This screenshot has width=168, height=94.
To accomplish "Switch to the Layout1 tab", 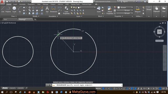I will pos(12,88).
